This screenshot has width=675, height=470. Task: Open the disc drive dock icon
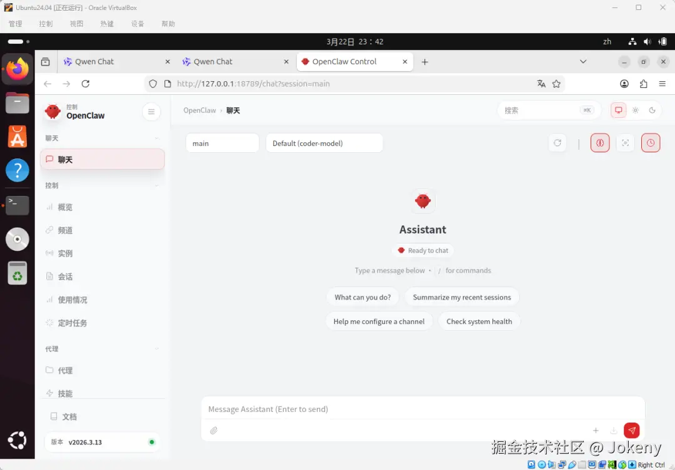[17, 239]
